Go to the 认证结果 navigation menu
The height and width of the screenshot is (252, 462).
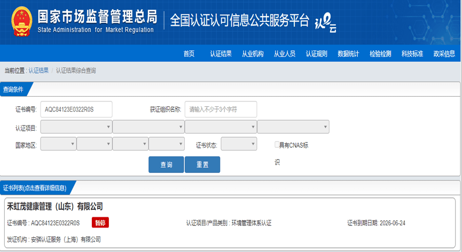click(221, 54)
